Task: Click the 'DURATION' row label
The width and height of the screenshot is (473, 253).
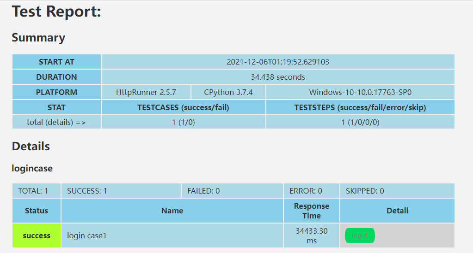Action: (x=56, y=77)
